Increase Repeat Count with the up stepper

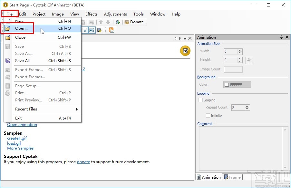[247, 106]
